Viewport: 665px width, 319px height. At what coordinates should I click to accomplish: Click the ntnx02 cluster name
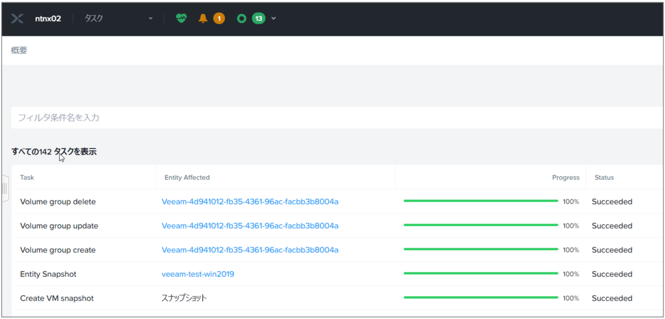(x=48, y=18)
